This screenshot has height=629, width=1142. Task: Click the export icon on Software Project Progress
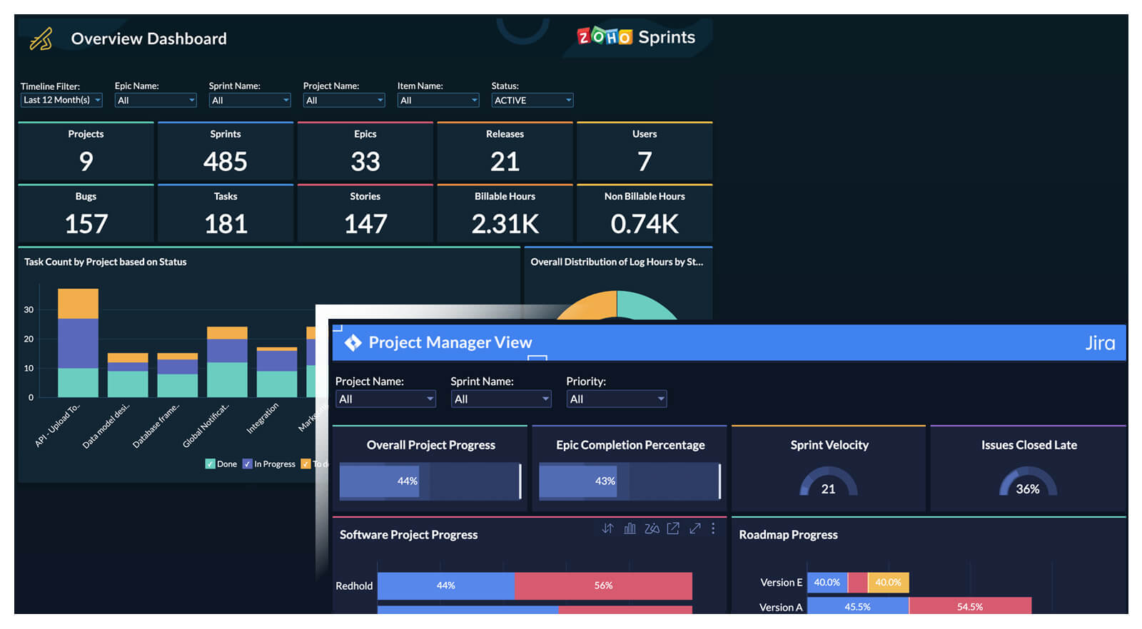(x=673, y=528)
